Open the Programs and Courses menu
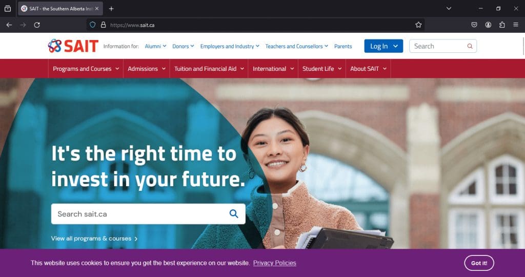 [x=86, y=69]
